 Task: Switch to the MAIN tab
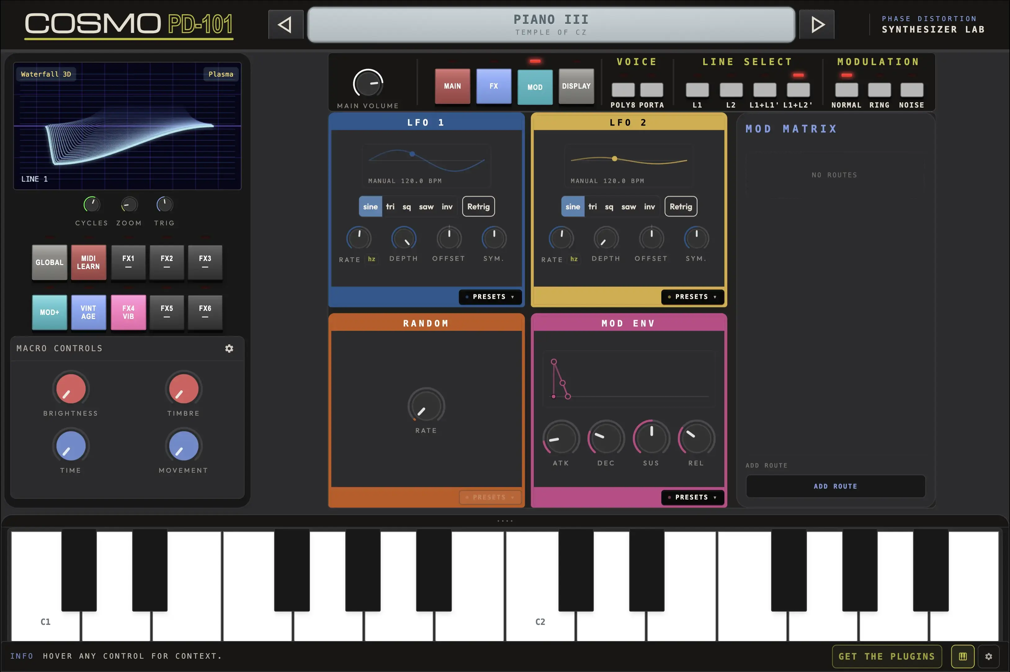pos(453,86)
